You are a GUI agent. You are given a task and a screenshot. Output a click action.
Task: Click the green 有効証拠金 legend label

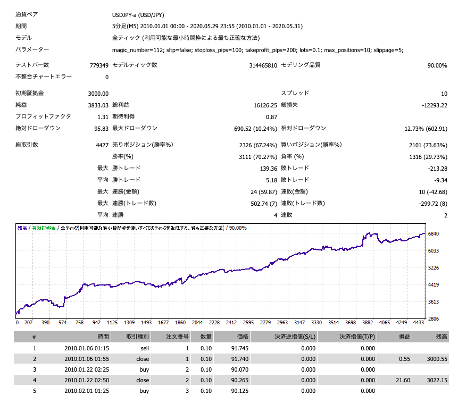[44, 228]
